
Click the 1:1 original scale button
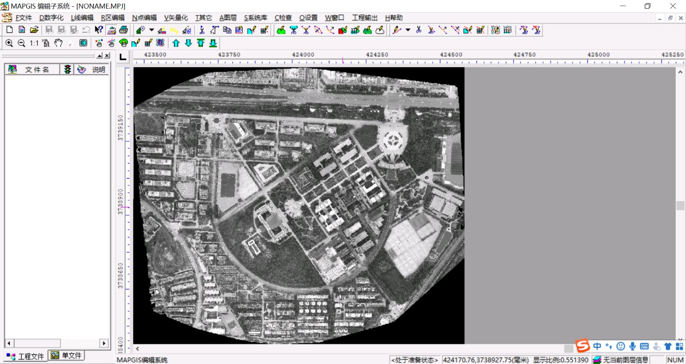pyautogui.click(x=34, y=43)
